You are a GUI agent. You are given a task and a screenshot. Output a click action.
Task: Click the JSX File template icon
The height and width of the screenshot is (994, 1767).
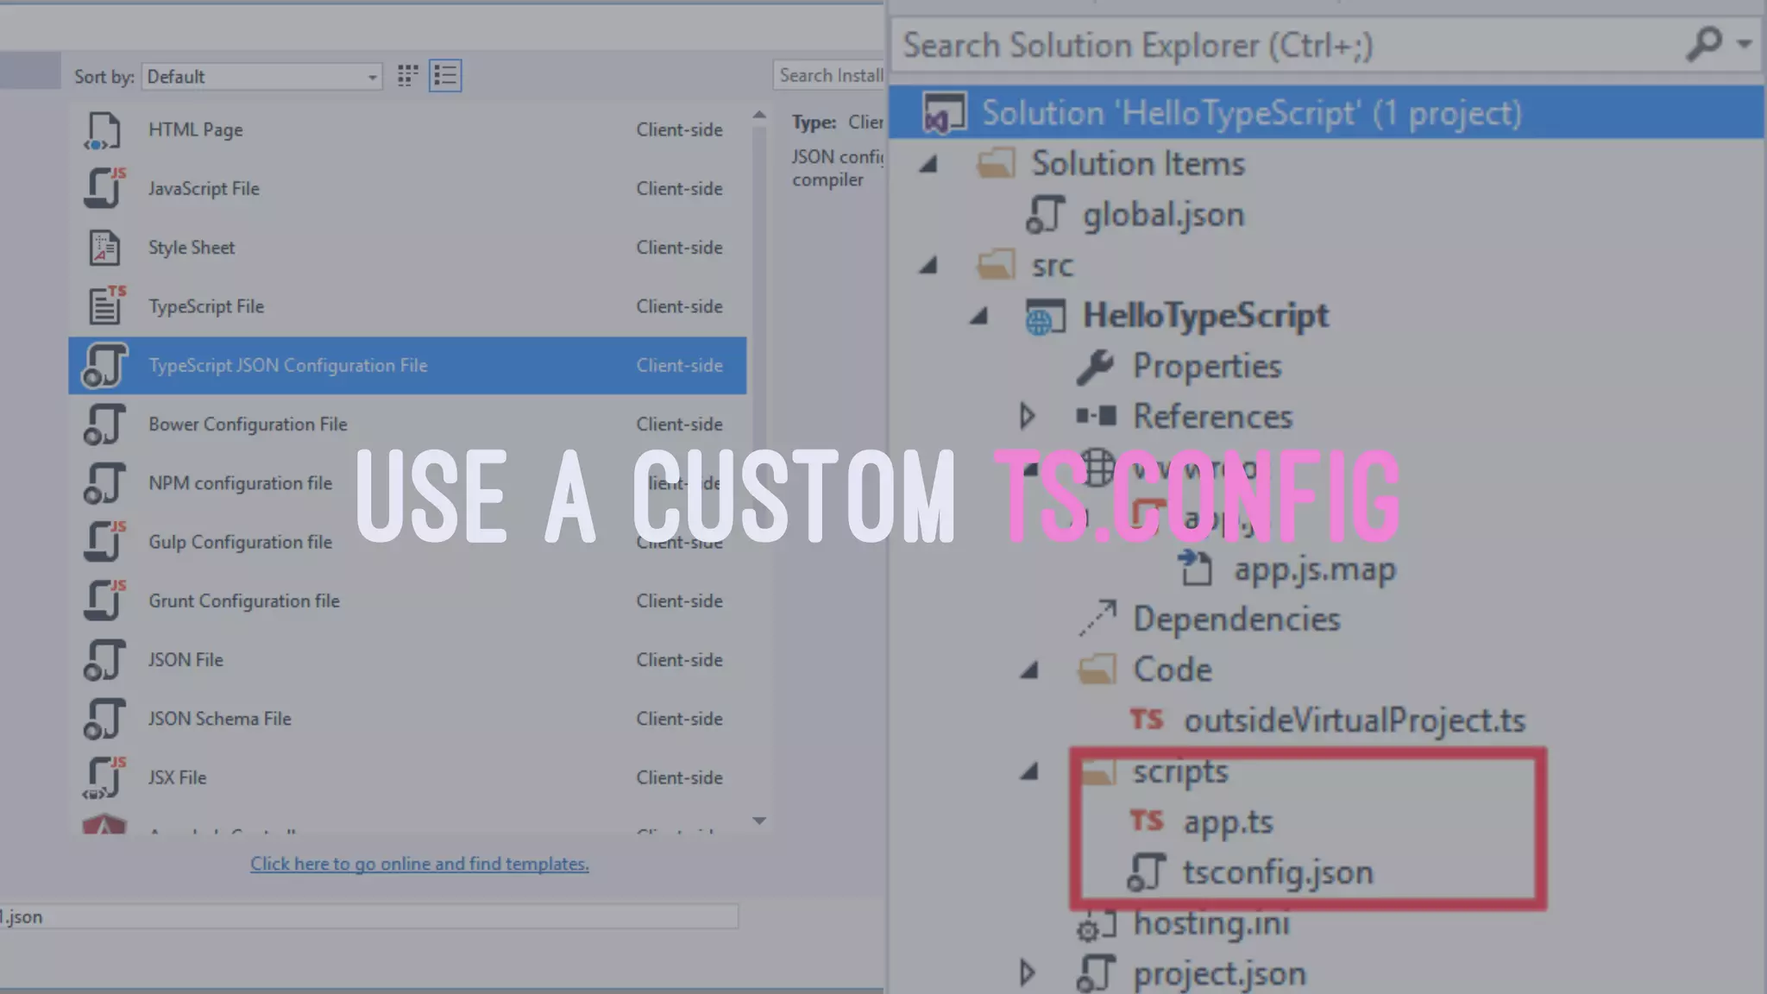(x=104, y=777)
